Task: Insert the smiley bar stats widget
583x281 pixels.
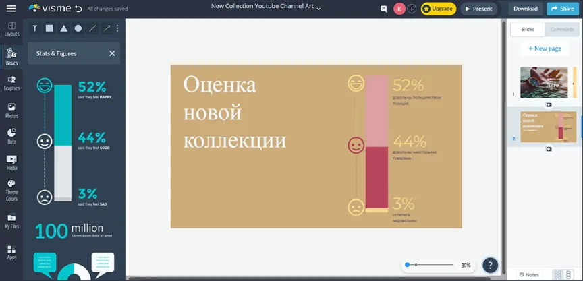Action: 75,141
